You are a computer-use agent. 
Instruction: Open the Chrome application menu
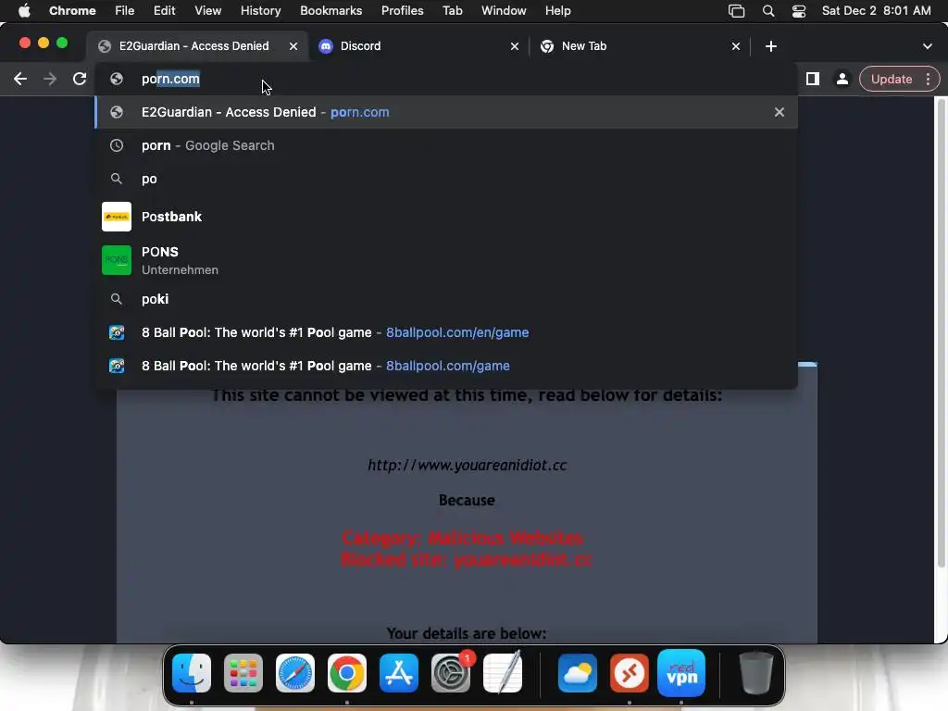point(72,11)
